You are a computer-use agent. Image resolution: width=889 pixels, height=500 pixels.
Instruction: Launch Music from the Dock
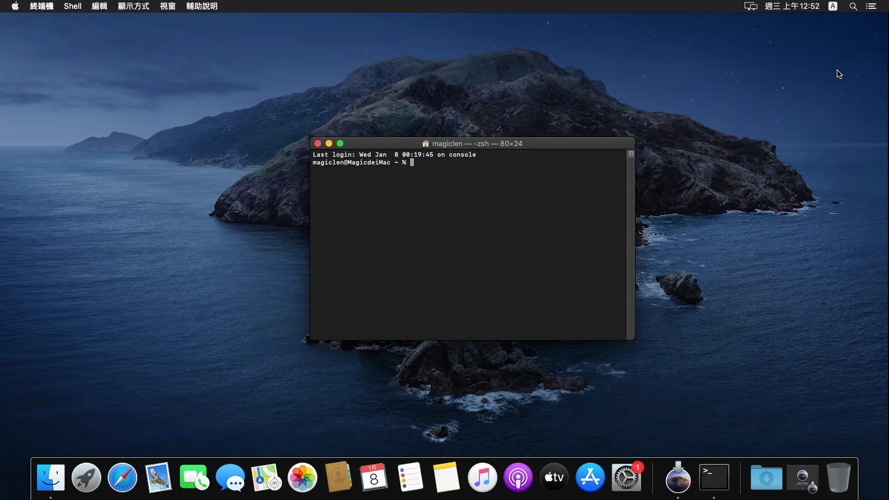tap(482, 478)
